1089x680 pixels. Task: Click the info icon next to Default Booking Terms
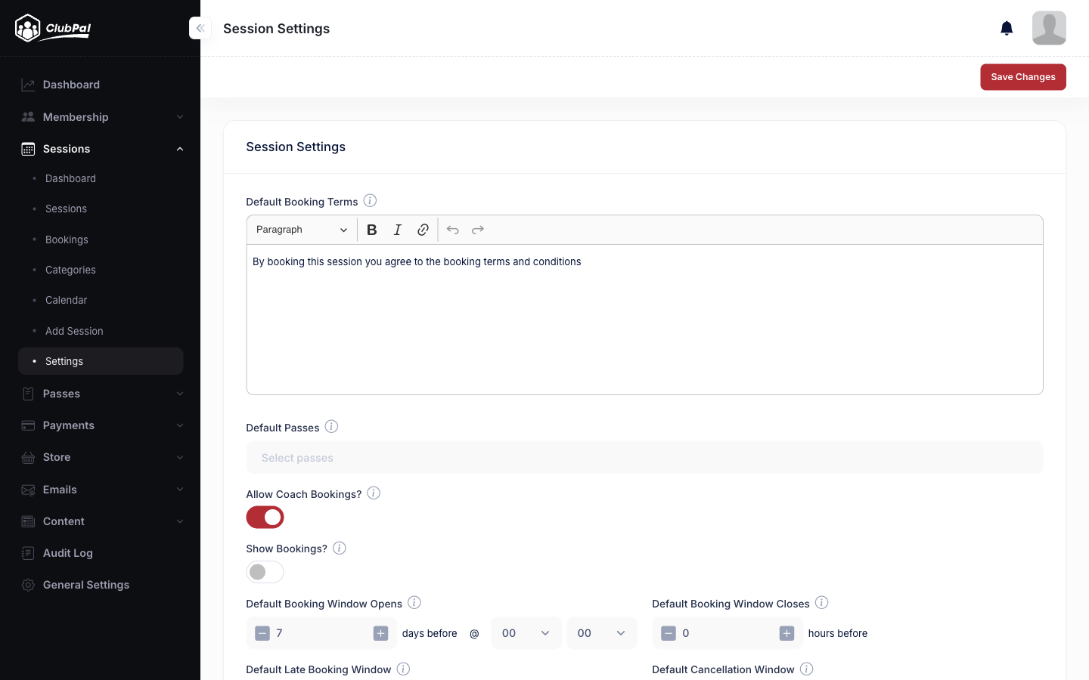(370, 200)
